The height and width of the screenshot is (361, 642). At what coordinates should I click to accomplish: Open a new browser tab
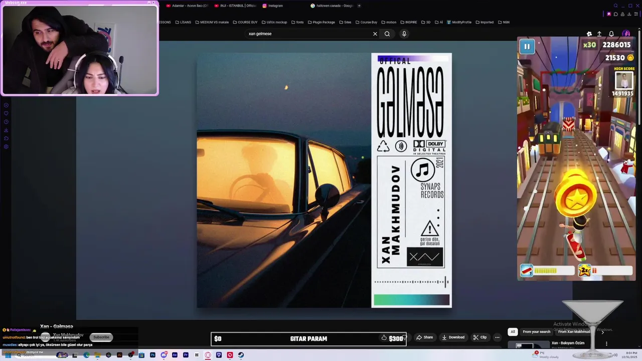tap(359, 6)
